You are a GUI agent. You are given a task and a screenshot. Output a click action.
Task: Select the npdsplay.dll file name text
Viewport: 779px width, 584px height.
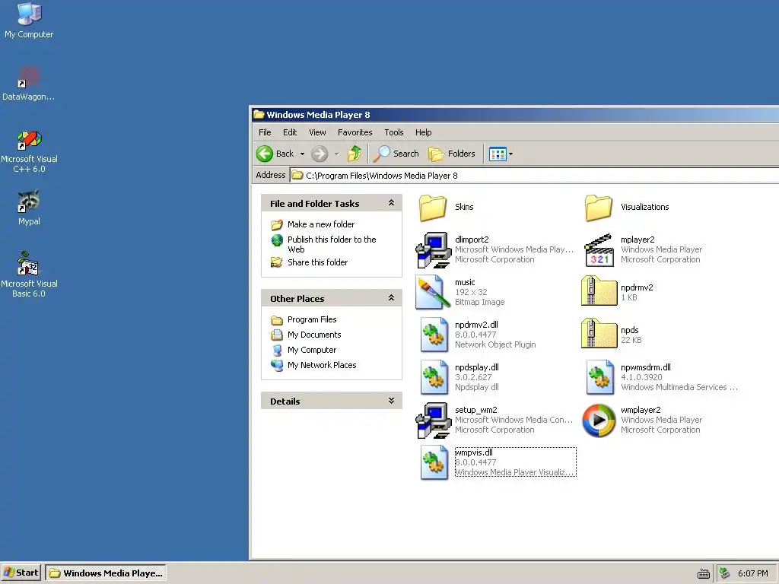pyautogui.click(x=476, y=367)
